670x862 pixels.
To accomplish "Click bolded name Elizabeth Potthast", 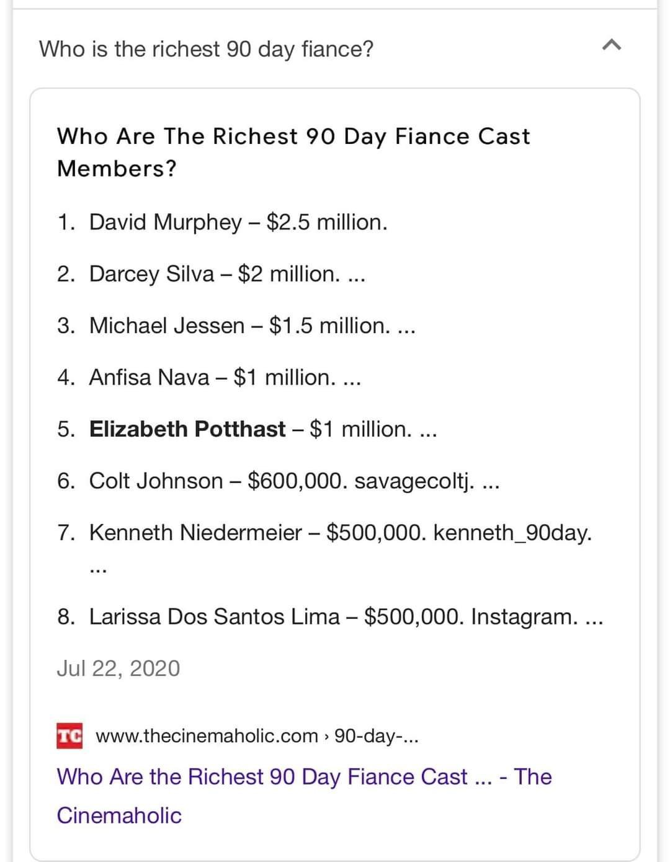I will (x=187, y=429).
